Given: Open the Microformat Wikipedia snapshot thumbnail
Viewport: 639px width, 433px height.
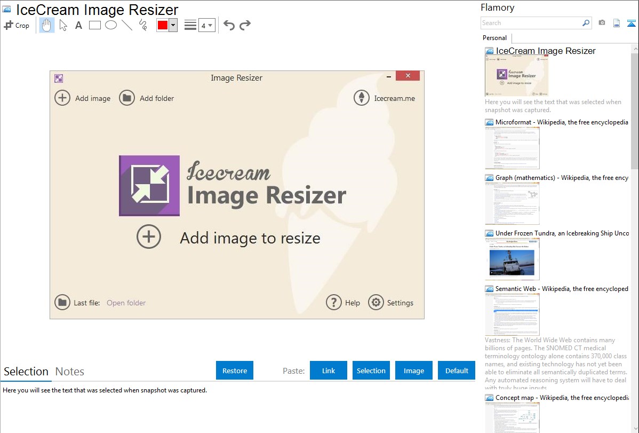Looking at the screenshot, I should point(512,148).
